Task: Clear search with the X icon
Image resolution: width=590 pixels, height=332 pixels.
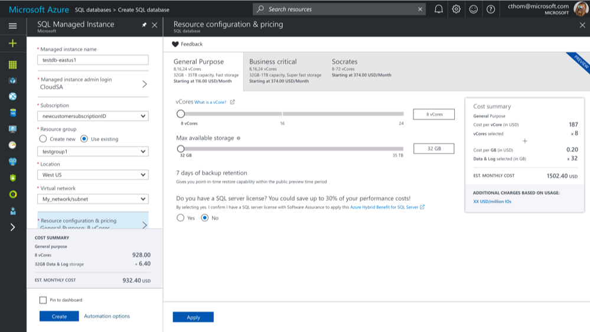Action: pos(420,9)
